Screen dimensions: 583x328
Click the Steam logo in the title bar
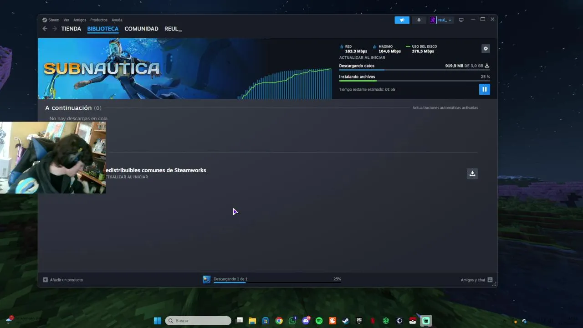click(45, 20)
